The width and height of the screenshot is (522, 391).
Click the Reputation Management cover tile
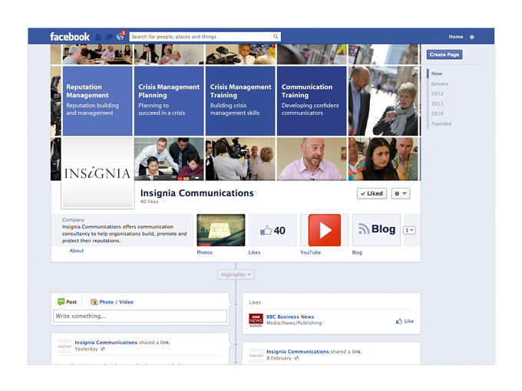coord(97,101)
